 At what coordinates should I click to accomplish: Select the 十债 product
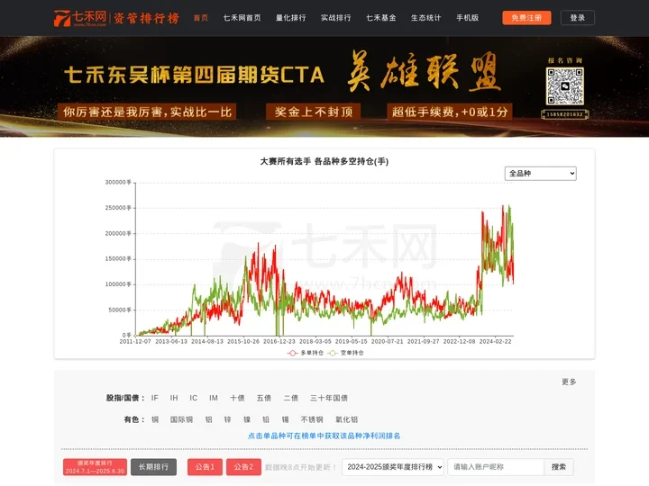(237, 398)
